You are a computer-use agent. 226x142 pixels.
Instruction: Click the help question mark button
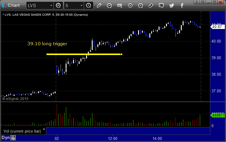coord(197,2)
